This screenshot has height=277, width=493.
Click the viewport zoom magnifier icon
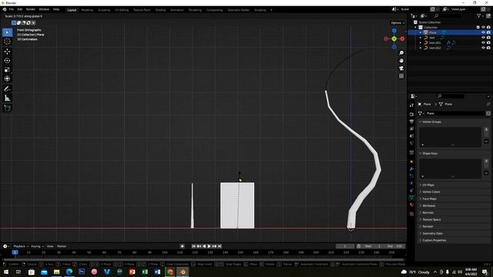[401, 53]
